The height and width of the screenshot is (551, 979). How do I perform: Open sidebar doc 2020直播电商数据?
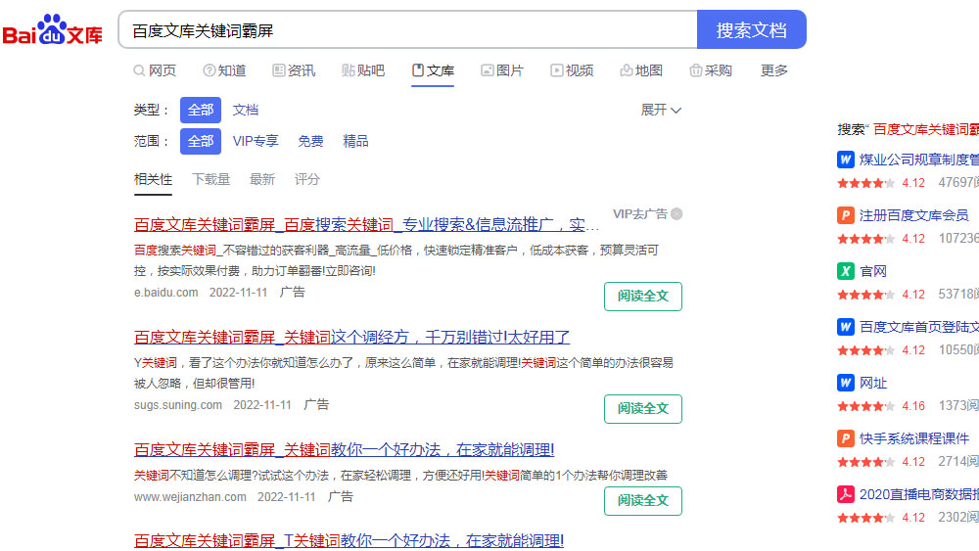(918, 495)
